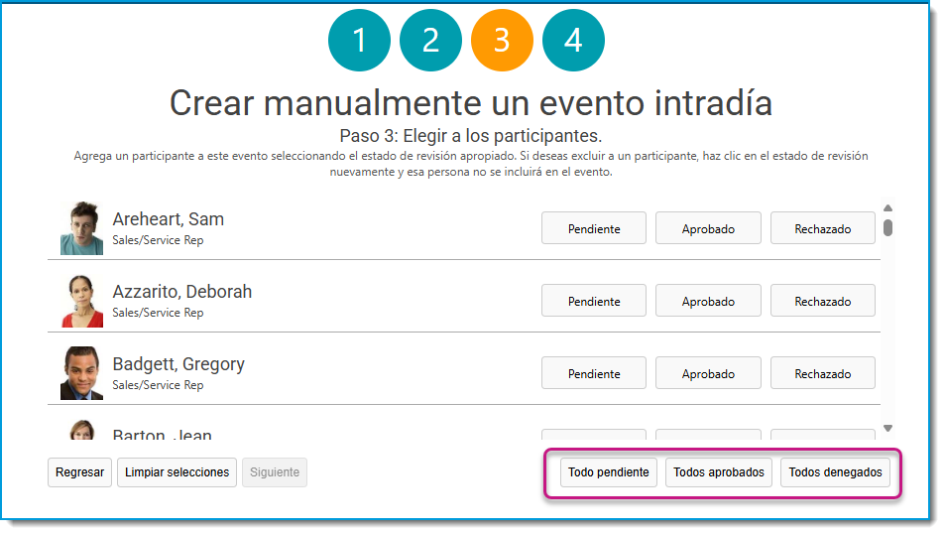
Task: Select the name Azzarito, Deborah
Action: [x=181, y=292]
